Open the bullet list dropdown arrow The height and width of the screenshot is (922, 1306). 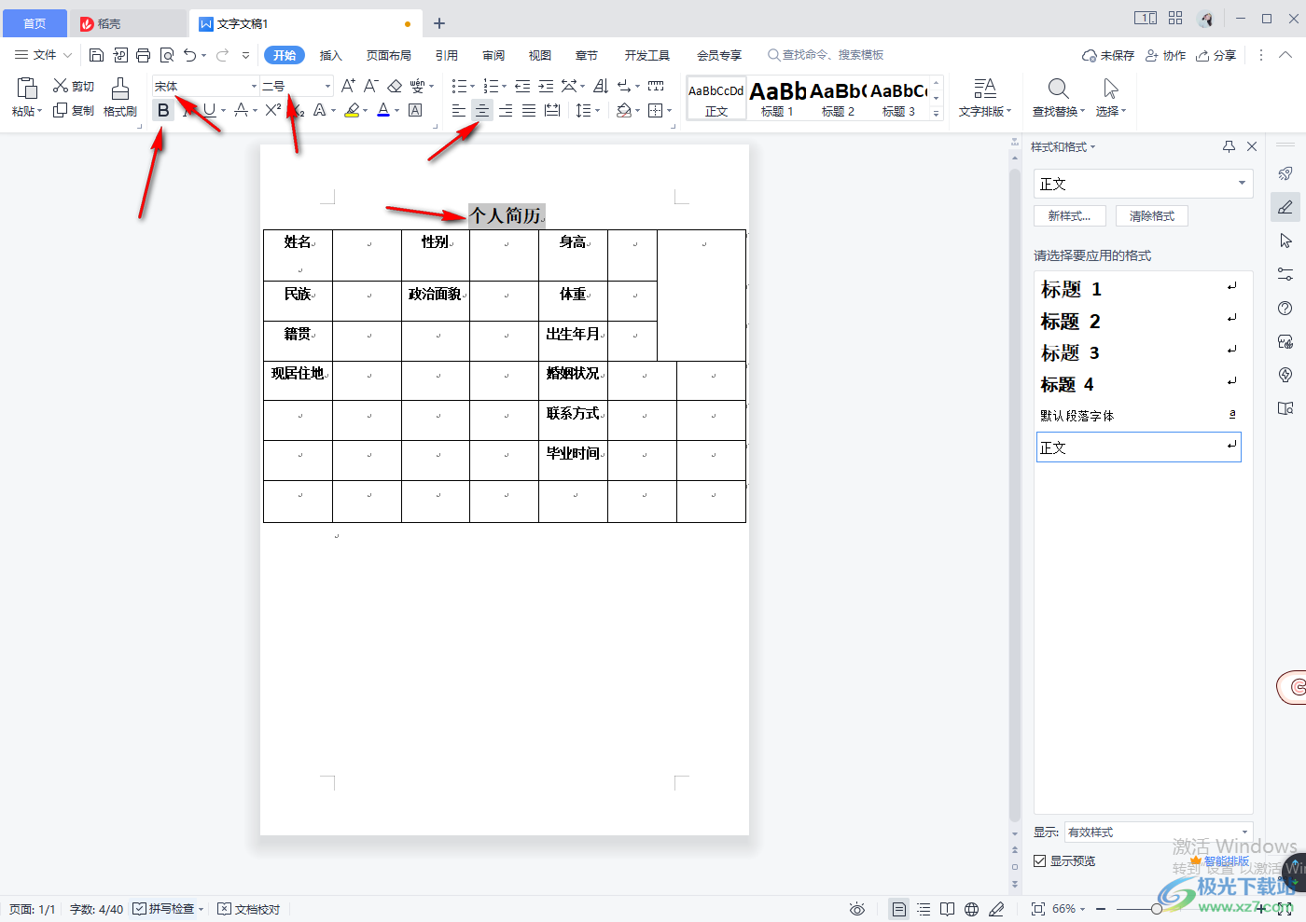click(x=473, y=87)
